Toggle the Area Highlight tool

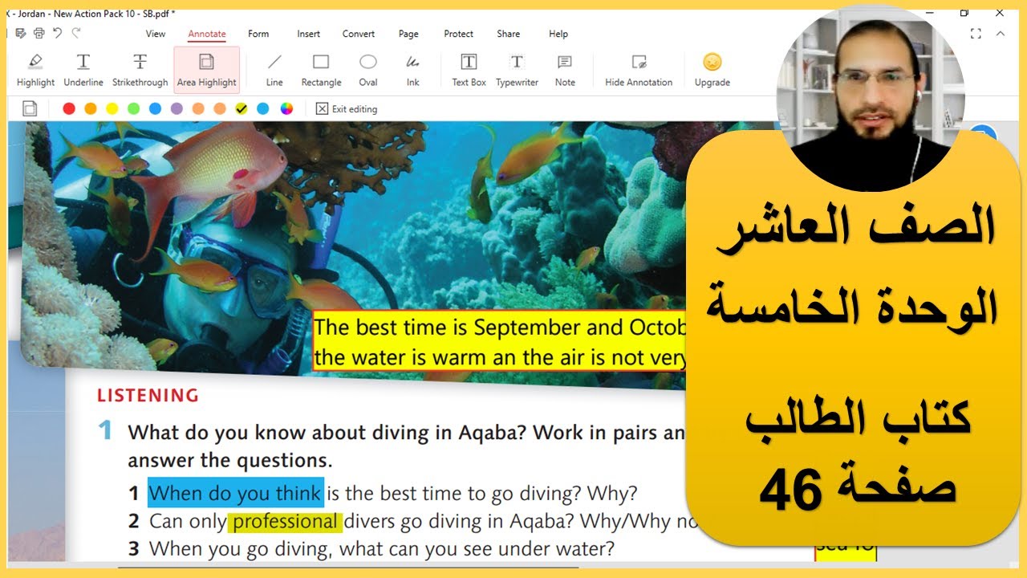(206, 70)
